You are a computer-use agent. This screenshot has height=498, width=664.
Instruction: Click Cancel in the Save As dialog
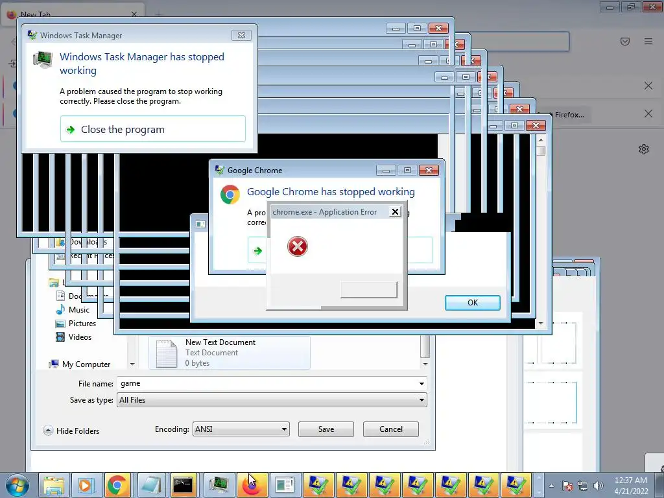391,429
